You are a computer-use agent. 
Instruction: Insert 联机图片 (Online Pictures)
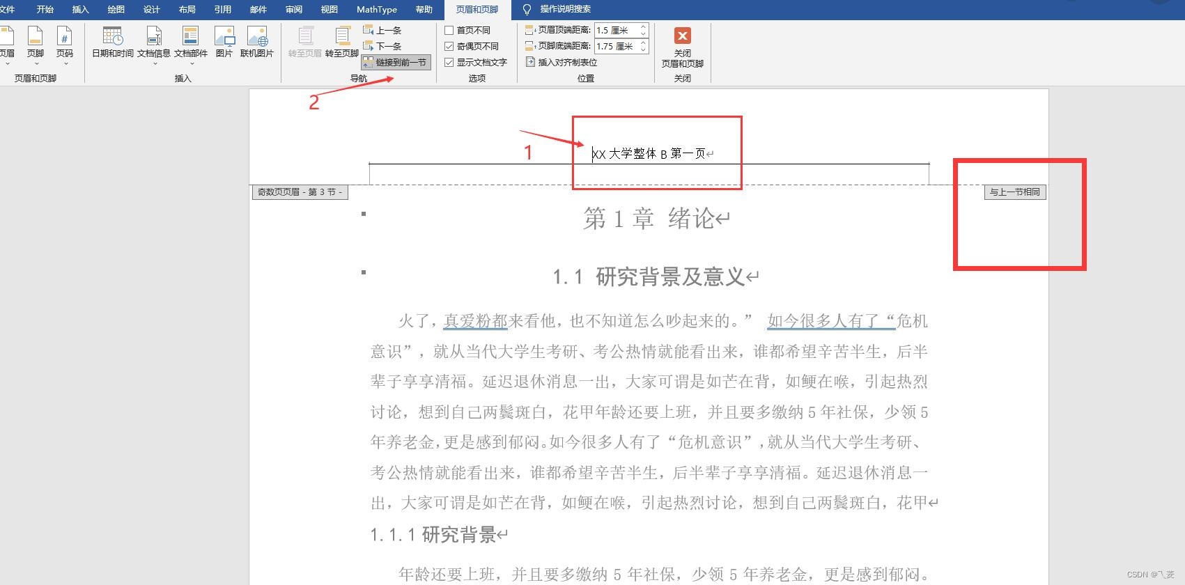(257, 42)
